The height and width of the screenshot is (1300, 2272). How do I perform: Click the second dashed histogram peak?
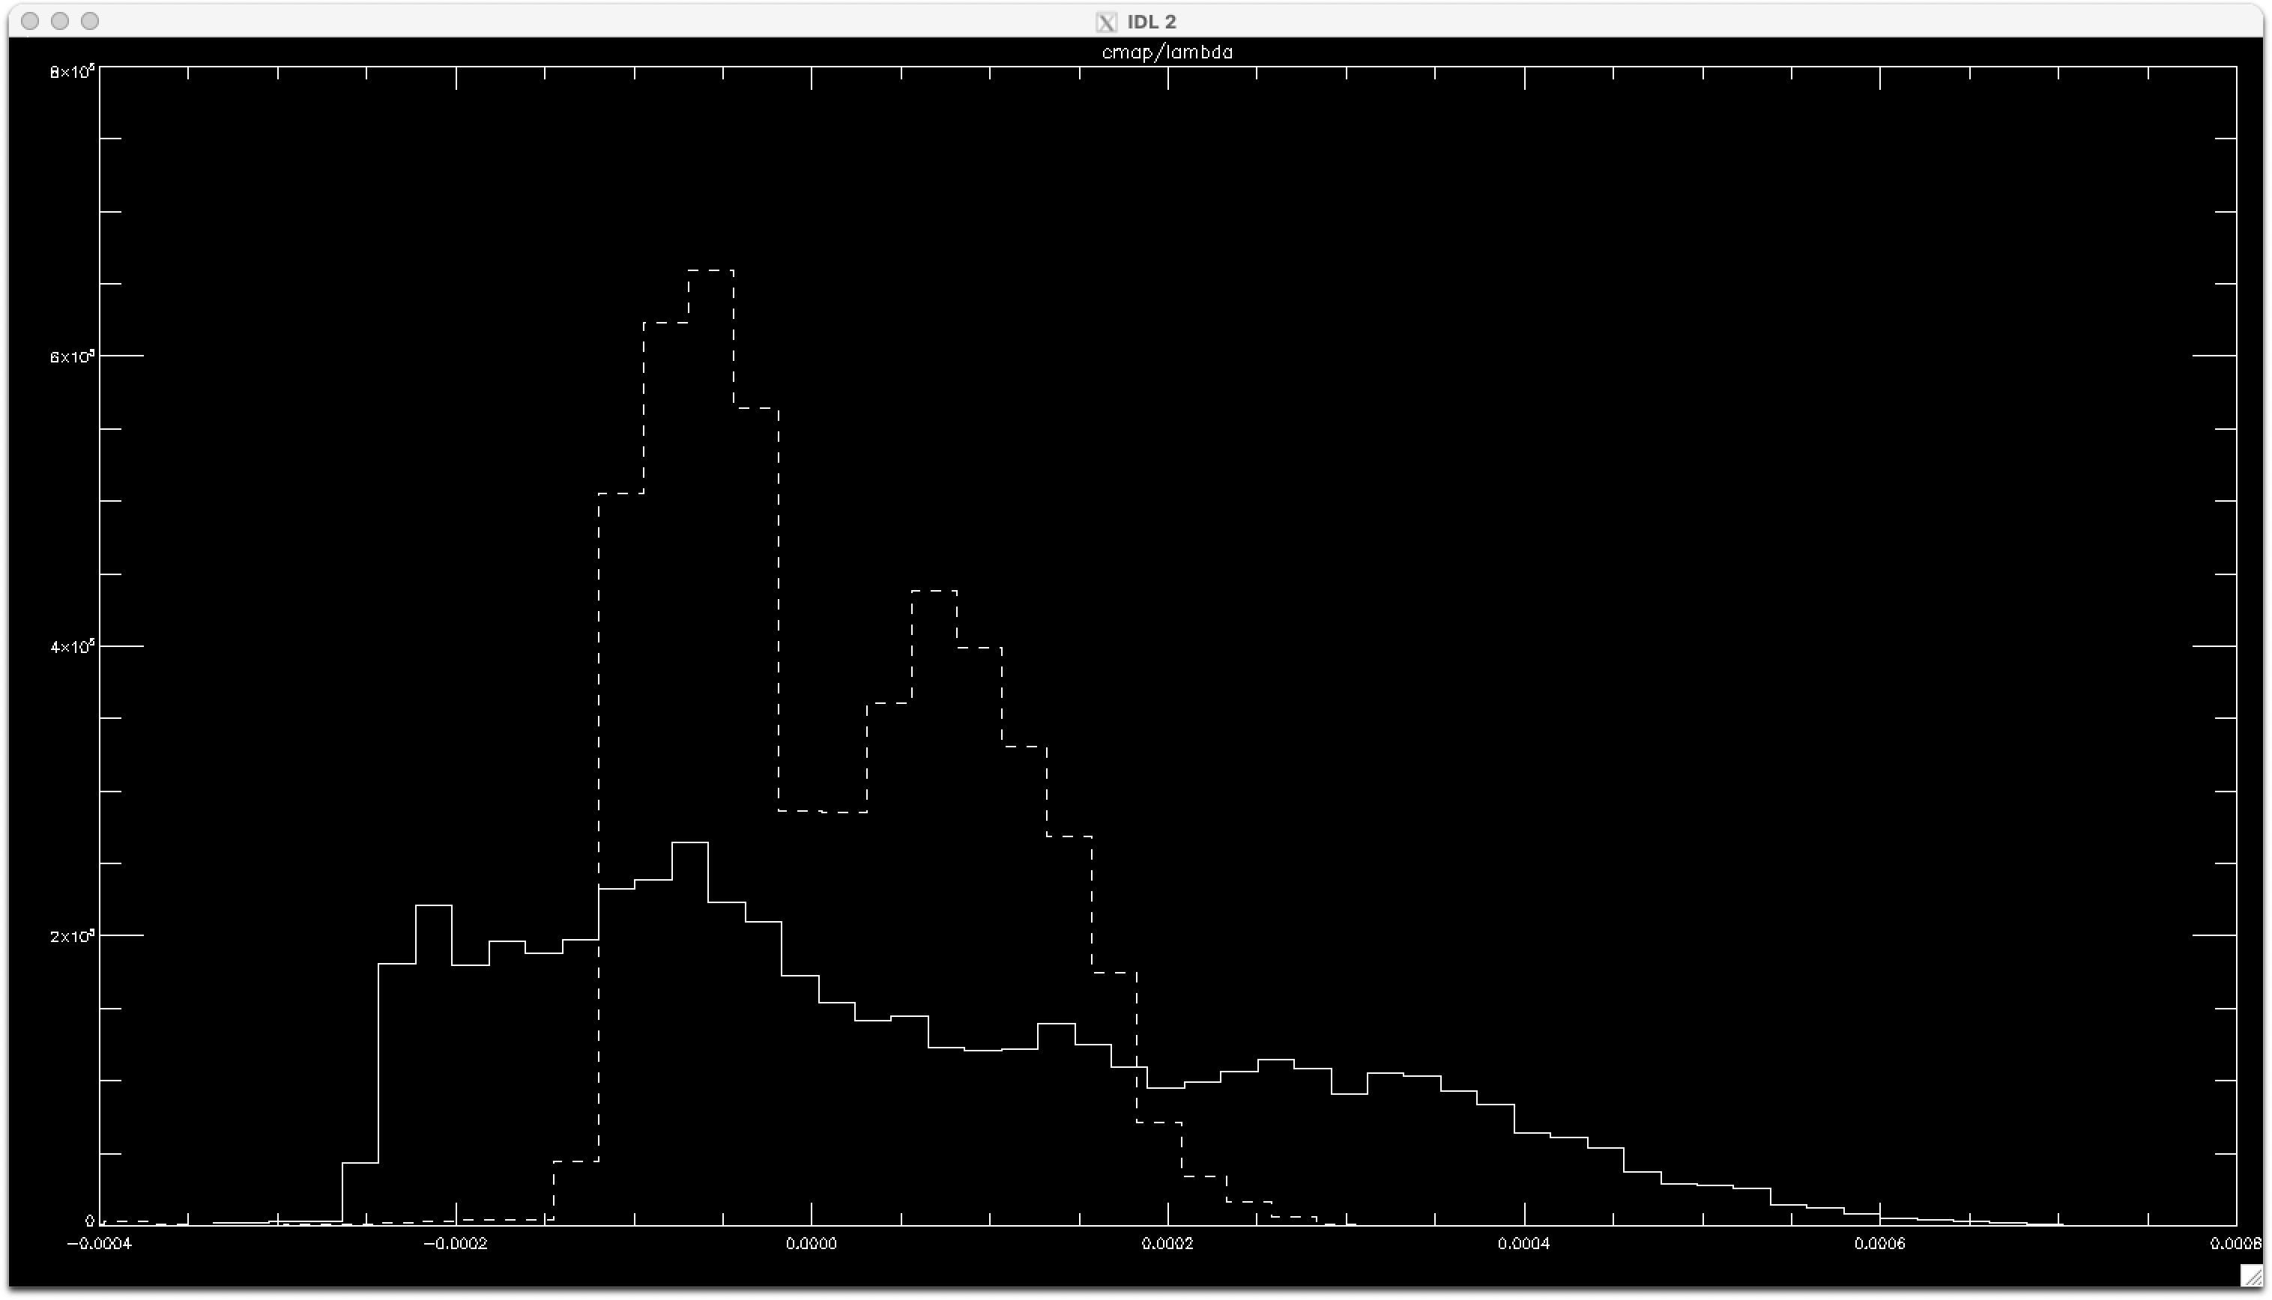934,590
